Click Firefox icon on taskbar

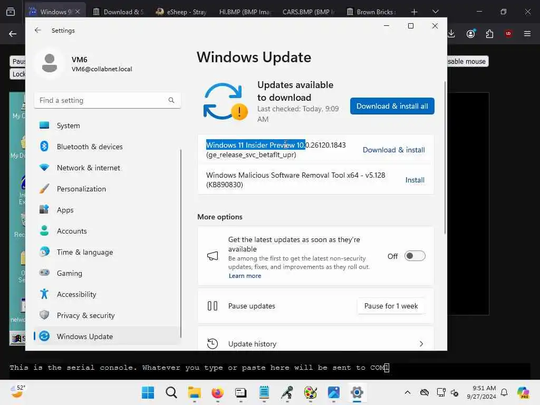217,392
